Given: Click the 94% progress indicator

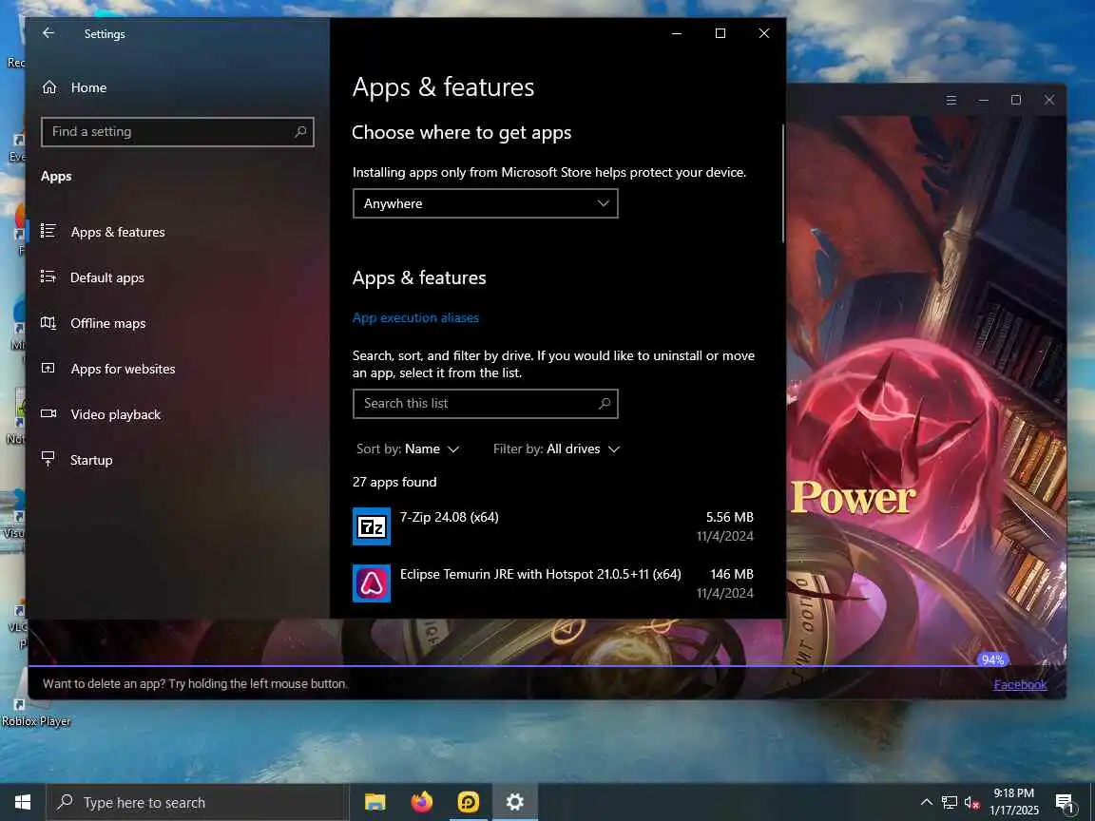Looking at the screenshot, I should pyautogui.click(x=992, y=659).
